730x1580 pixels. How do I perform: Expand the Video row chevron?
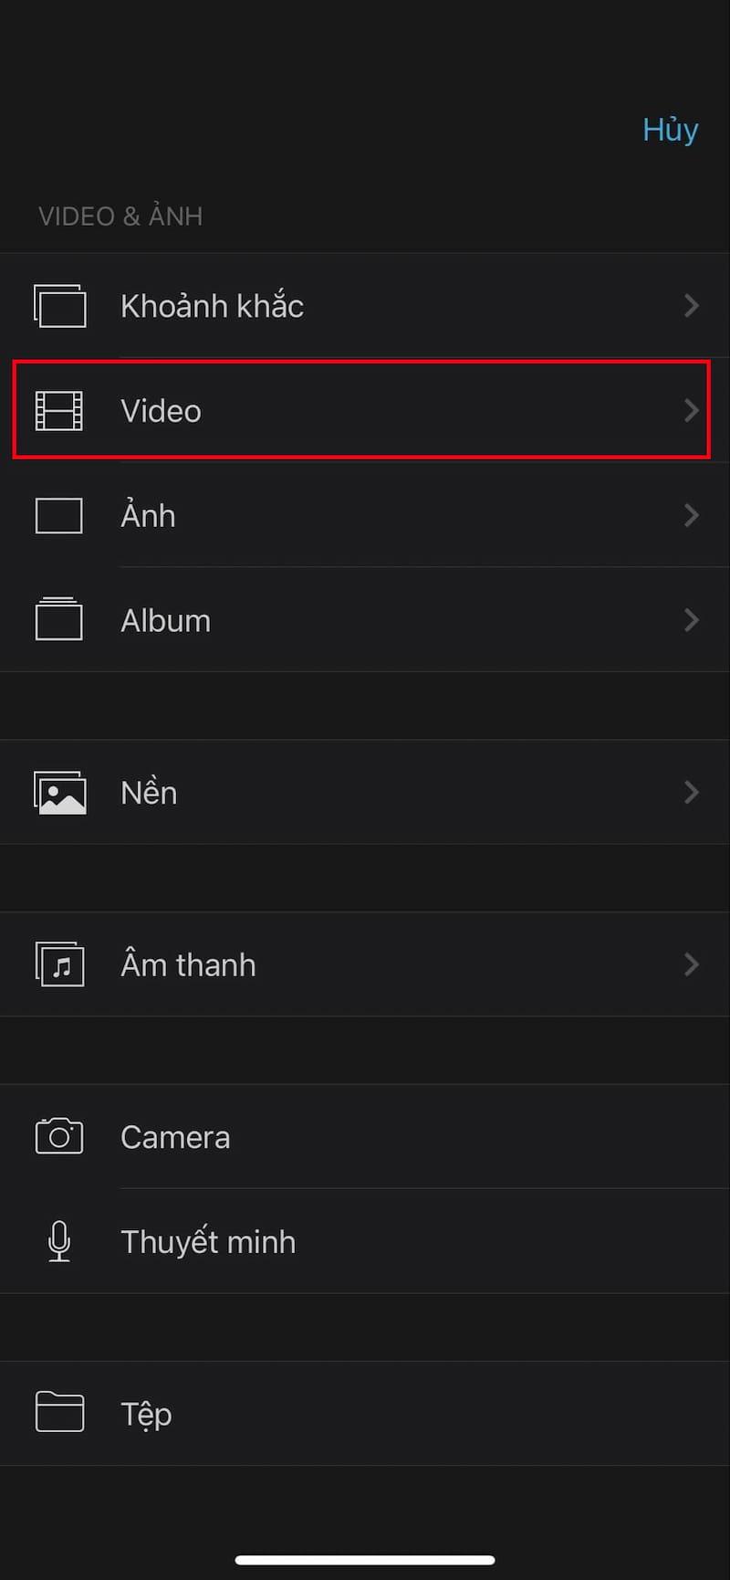click(x=691, y=410)
